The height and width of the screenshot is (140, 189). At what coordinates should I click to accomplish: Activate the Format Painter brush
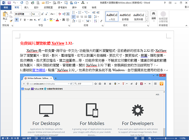[11, 21]
